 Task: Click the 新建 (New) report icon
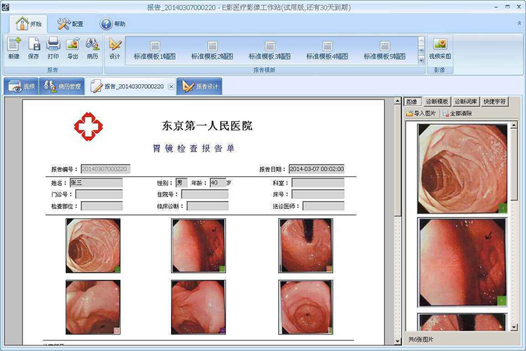(14, 49)
